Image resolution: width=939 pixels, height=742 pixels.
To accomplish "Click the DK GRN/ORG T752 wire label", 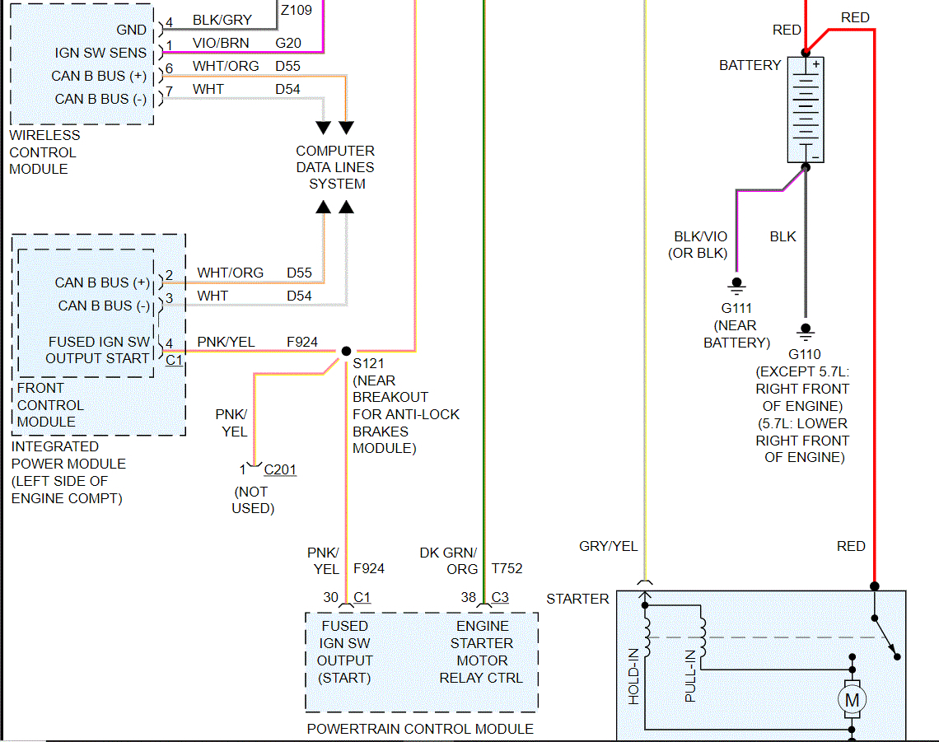I will [470, 561].
